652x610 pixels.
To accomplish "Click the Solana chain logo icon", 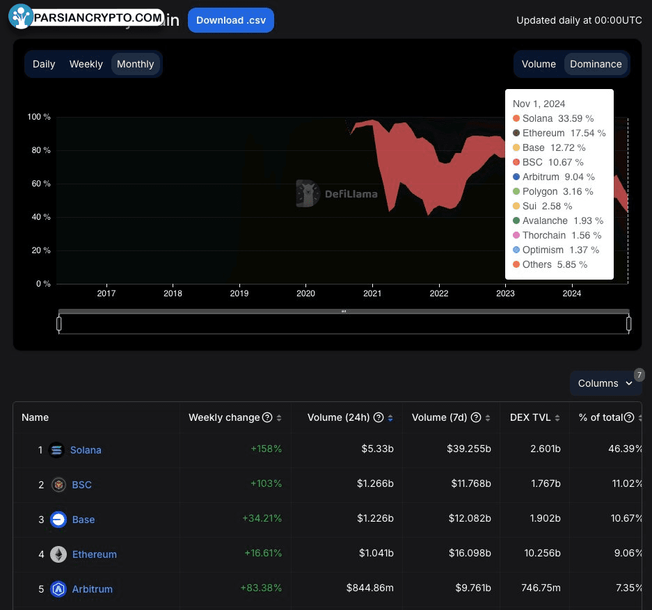I will tap(56, 450).
